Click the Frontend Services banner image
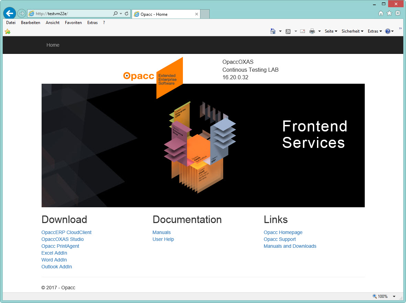 click(x=203, y=145)
